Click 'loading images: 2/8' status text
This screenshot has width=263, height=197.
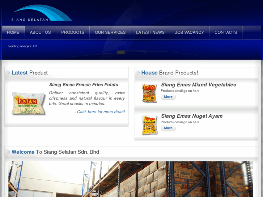23,46
